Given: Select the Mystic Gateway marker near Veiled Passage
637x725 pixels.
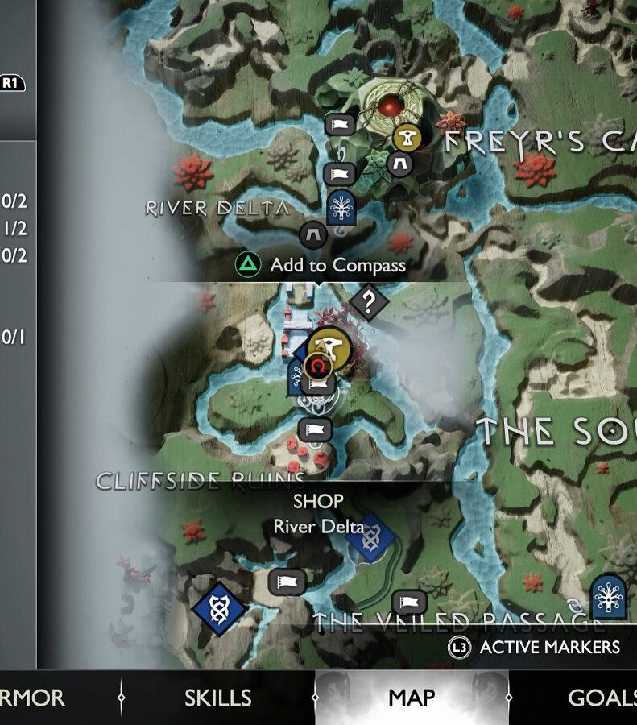Looking at the screenshot, I should [x=610, y=597].
